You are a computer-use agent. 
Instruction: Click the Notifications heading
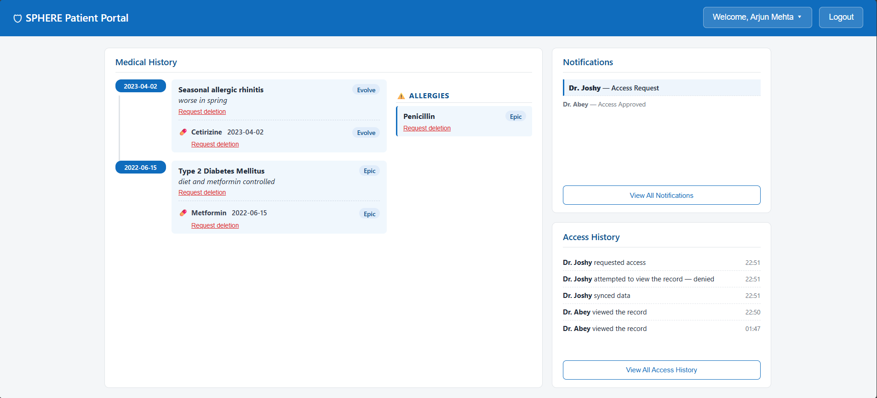(588, 62)
